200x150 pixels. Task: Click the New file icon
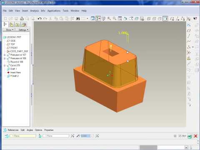pos(5,18)
